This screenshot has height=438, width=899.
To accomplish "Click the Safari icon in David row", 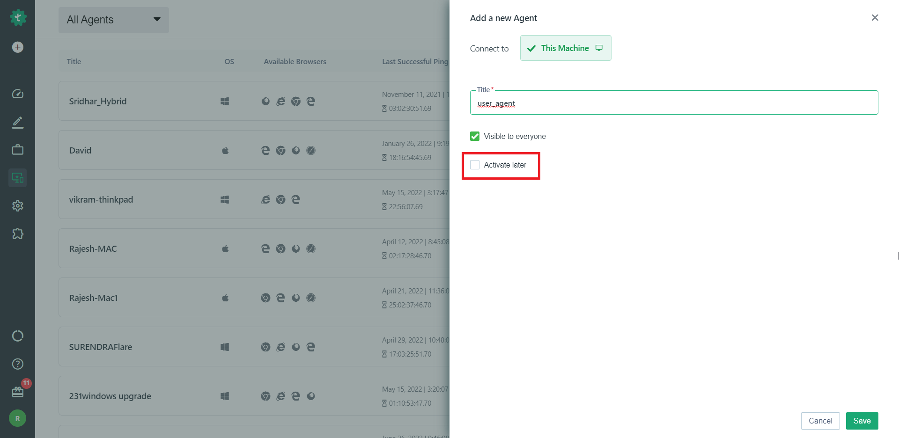I will [311, 150].
